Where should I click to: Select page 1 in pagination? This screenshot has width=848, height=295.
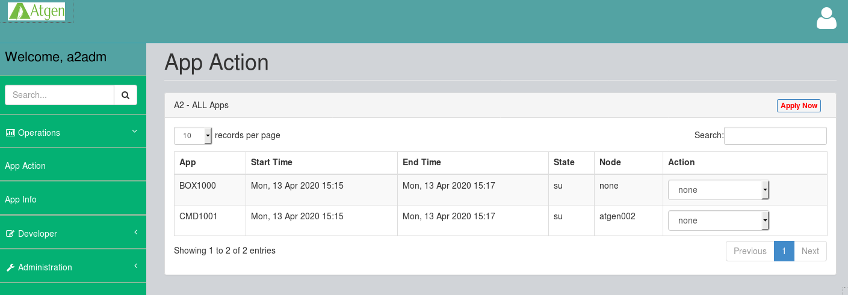[784, 251]
